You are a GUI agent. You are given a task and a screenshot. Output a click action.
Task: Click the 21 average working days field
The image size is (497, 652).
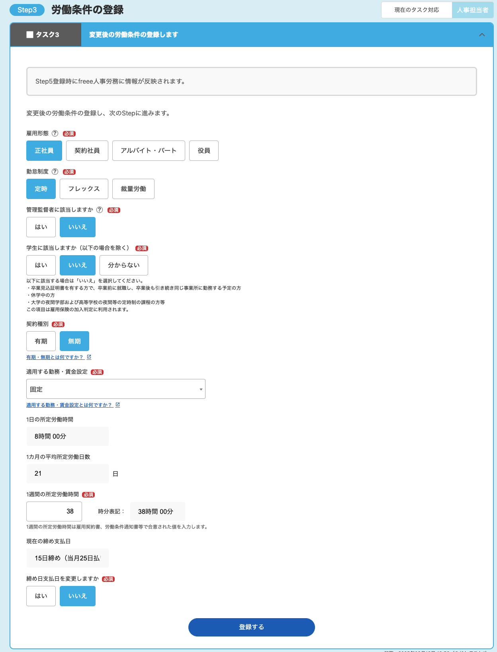[68, 474]
